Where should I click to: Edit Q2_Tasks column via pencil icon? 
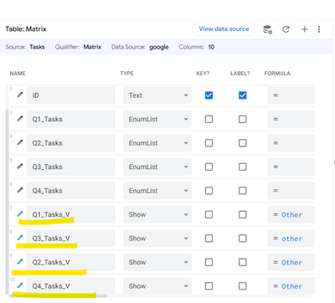coord(20,142)
